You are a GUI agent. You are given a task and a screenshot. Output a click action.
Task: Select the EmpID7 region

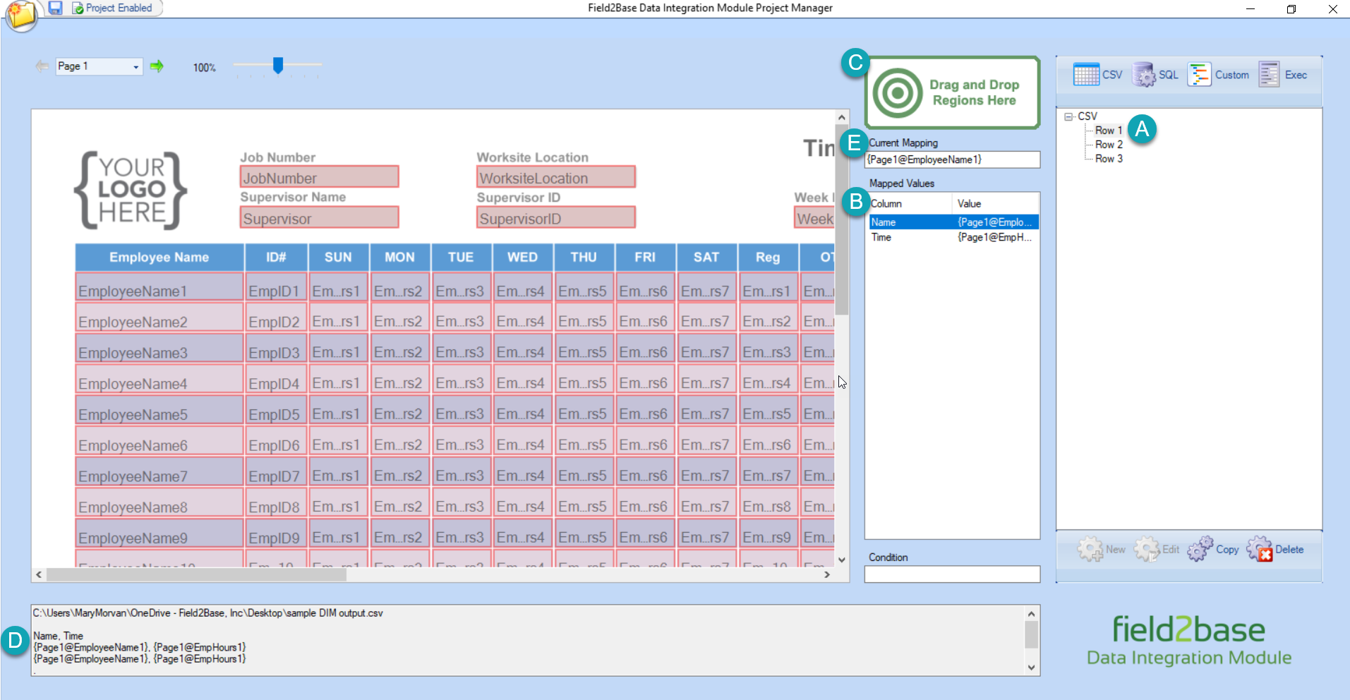[x=276, y=472]
